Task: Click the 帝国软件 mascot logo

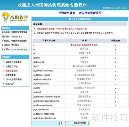Action: click(15, 17)
